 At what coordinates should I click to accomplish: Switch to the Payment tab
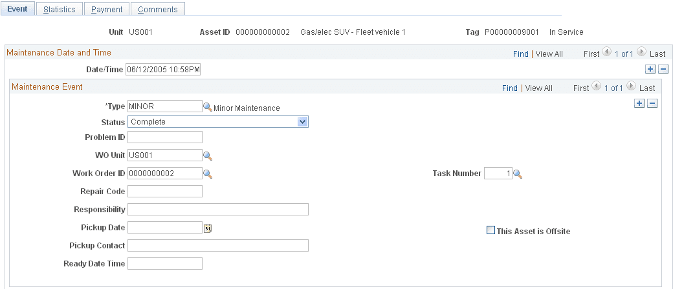[x=106, y=9]
